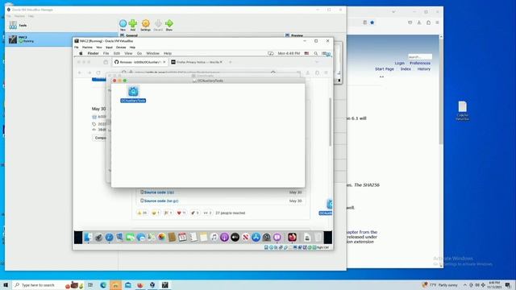The width and height of the screenshot is (516, 290).
Task: Open the Finder menu in macOS menu bar
Action: pyautogui.click(x=94, y=53)
